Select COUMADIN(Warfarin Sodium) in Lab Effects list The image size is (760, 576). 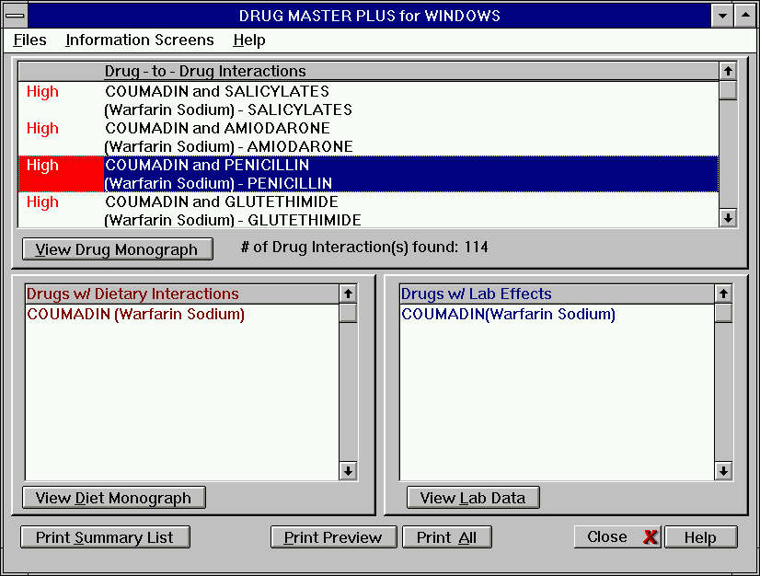pos(509,314)
